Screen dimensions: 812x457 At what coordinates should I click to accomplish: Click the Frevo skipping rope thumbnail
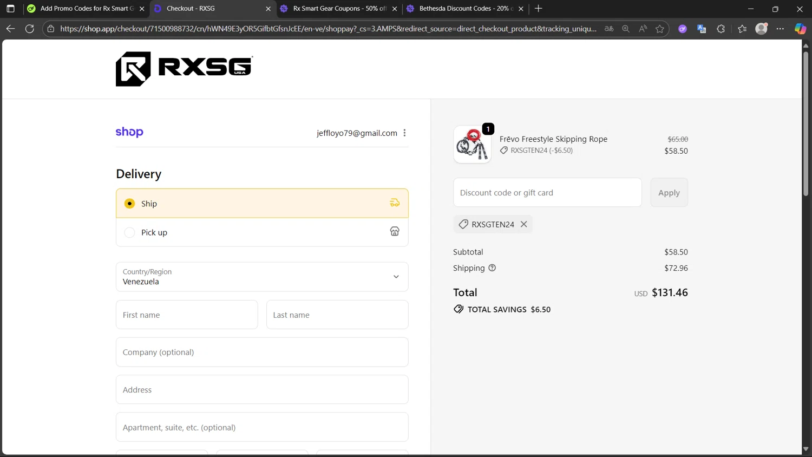[472, 145]
